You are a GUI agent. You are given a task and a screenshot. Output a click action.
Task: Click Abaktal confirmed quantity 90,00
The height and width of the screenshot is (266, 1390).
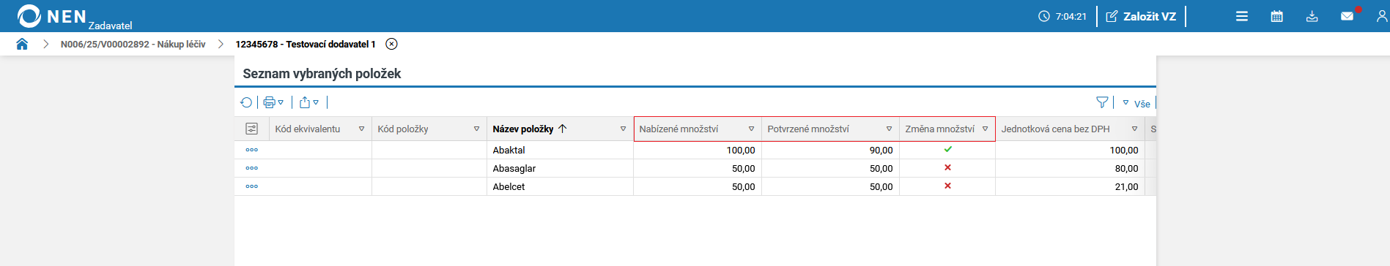pyautogui.click(x=881, y=150)
